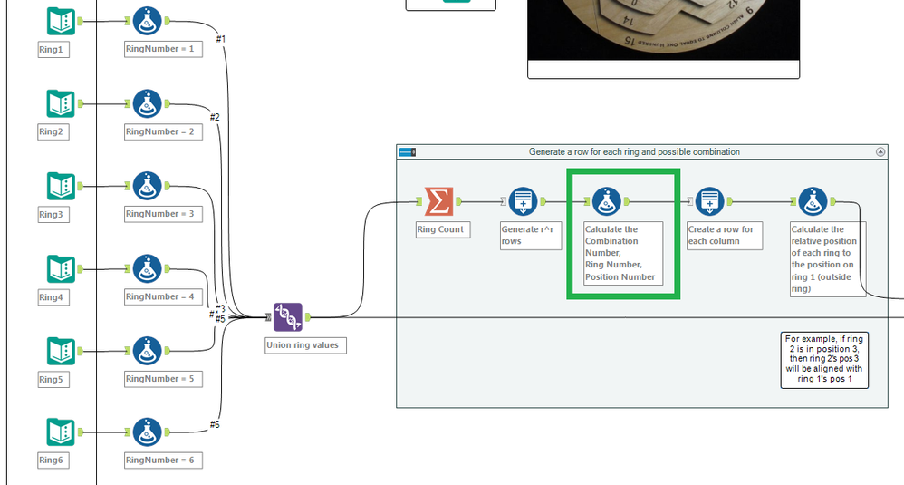Select the Ring Count summarize tool
The height and width of the screenshot is (485, 904).
pos(439,201)
